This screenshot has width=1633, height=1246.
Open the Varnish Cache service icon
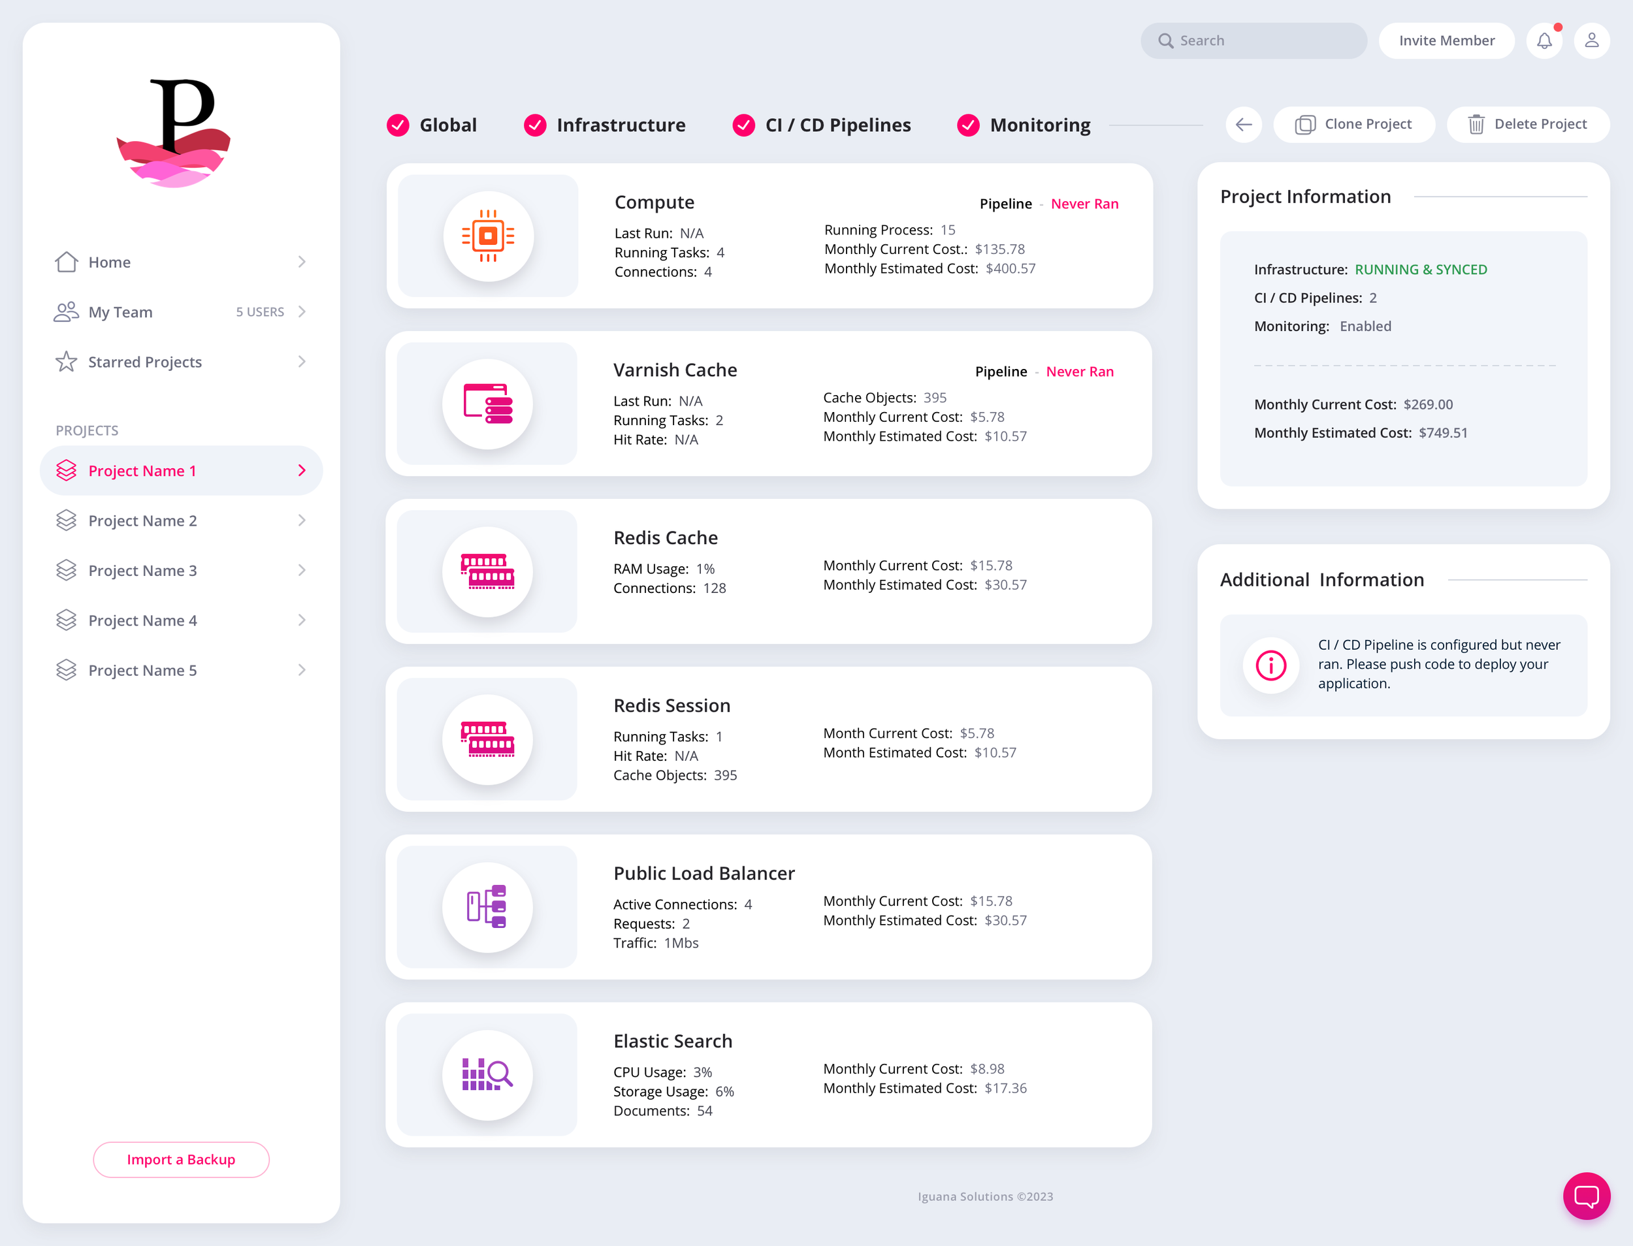pos(487,404)
